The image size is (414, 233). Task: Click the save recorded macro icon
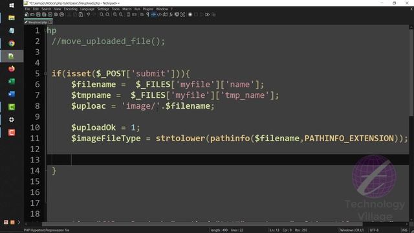tap(213, 14)
